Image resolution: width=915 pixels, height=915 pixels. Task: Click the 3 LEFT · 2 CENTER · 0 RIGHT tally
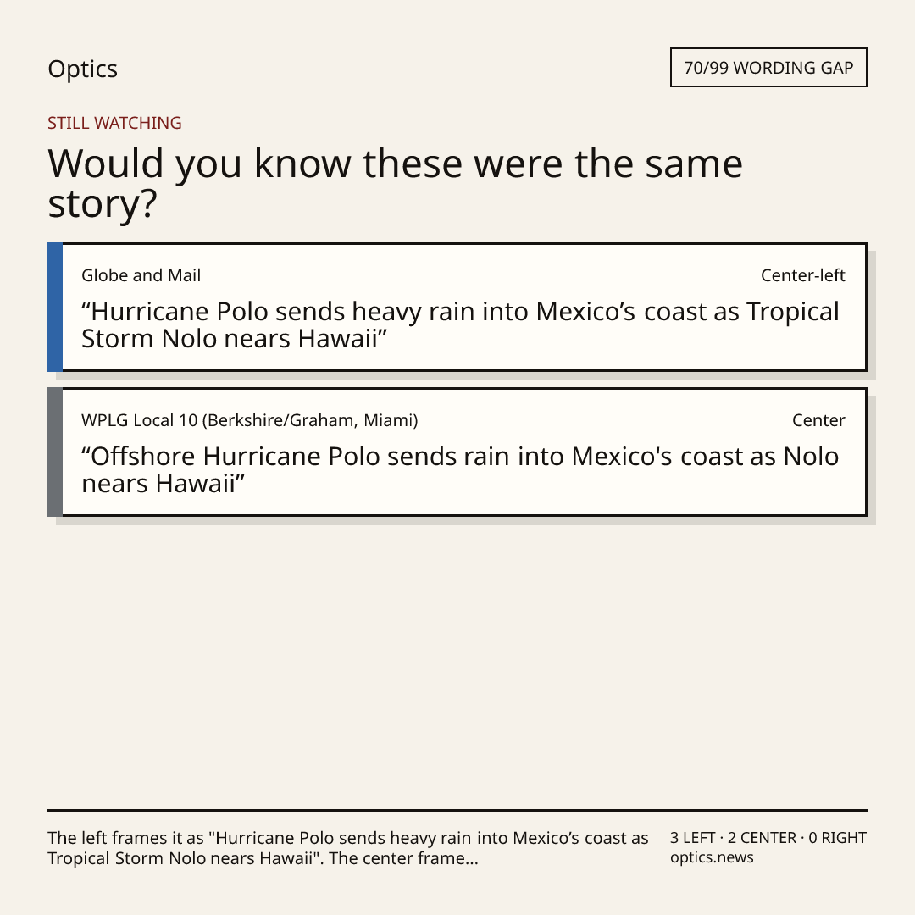[x=768, y=837]
